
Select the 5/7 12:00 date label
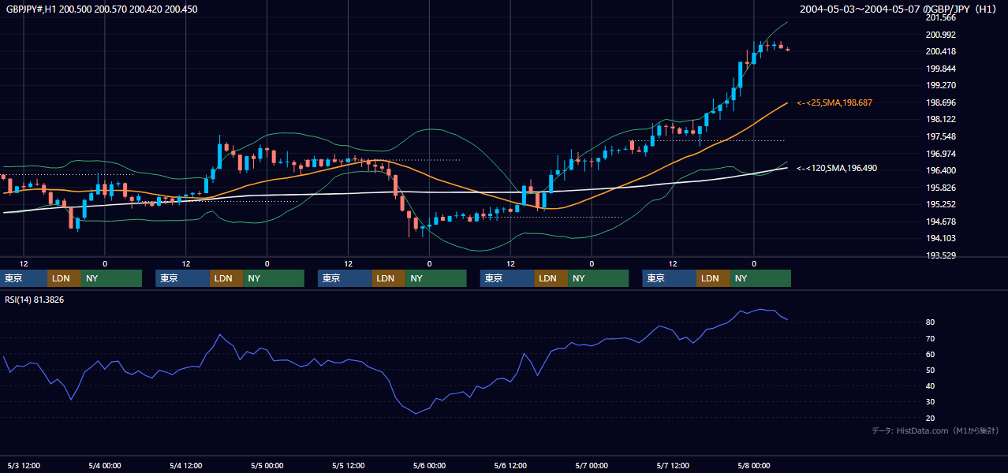[672, 465]
